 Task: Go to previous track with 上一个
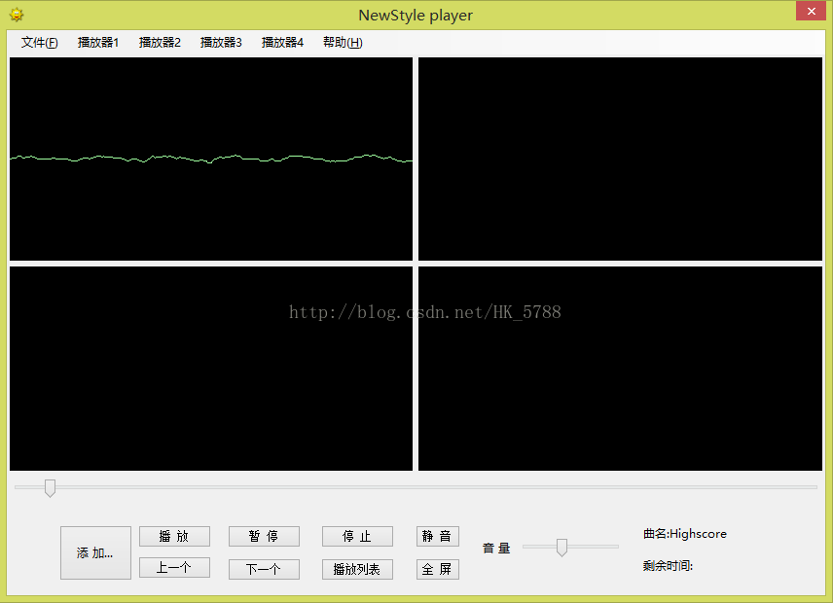coord(174,567)
